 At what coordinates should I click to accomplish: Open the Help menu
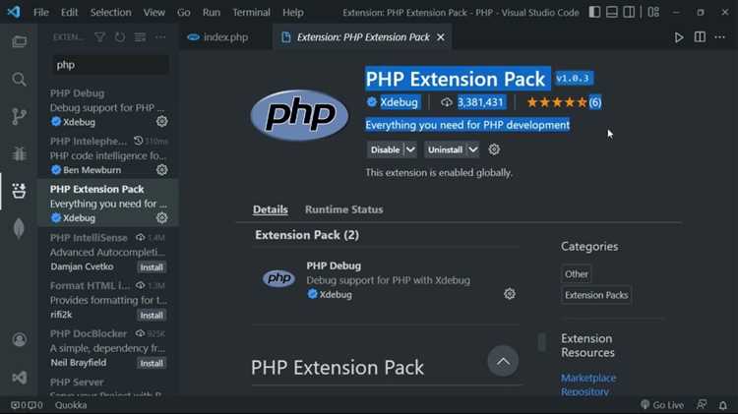(x=293, y=12)
